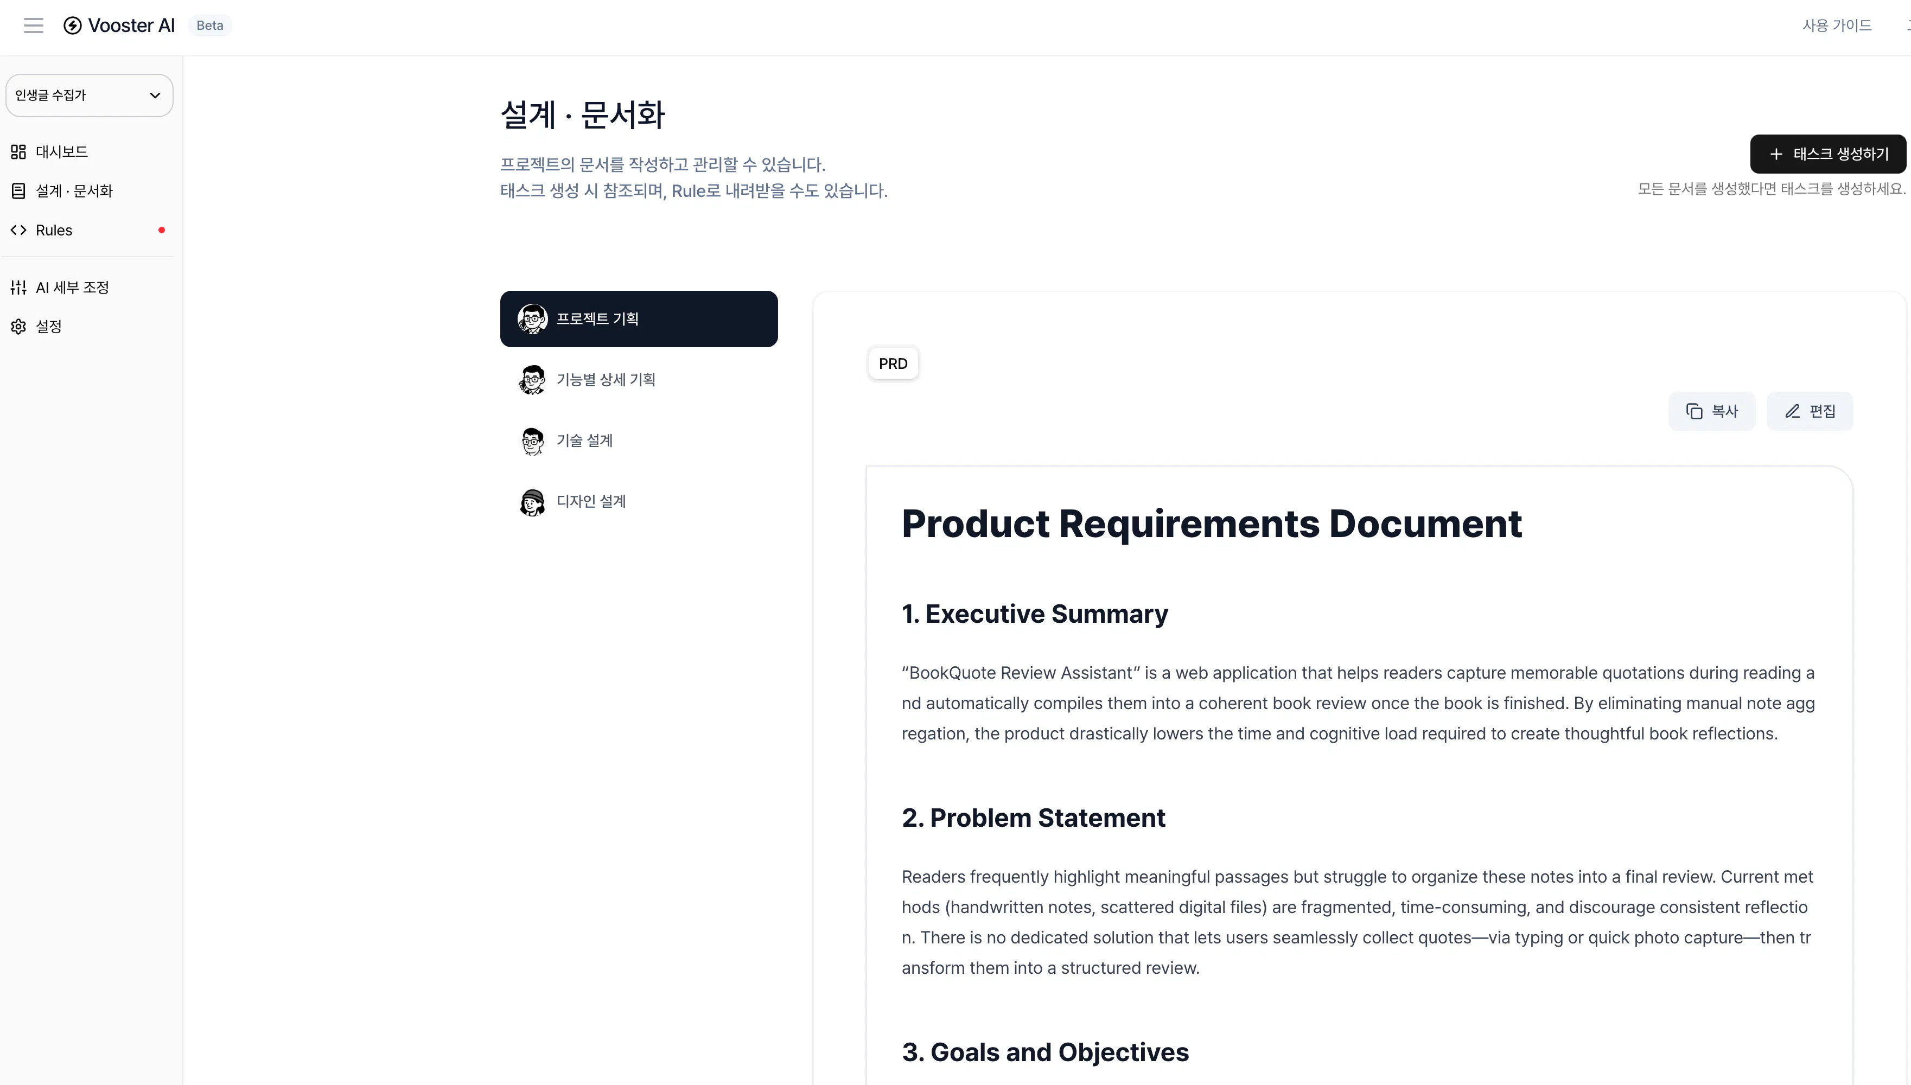Expand the 인생글 수집가 project dropdown
This screenshot has height=1085, width=1911.
[88, 94]
